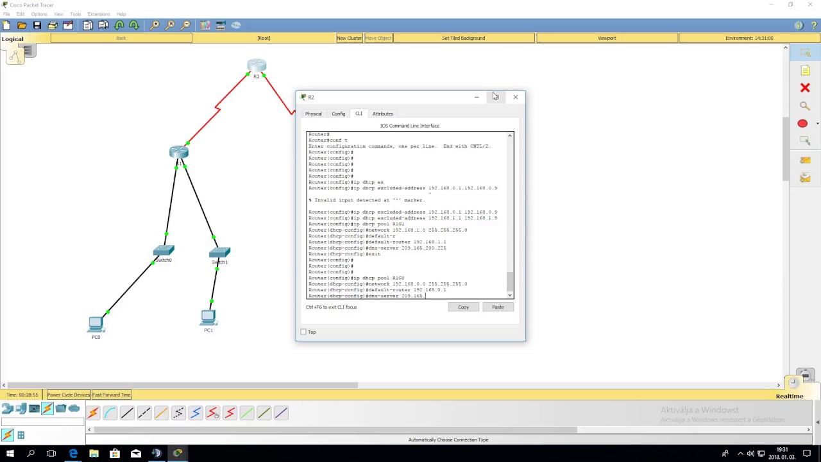Open Windows Start menu
This screenshot has width=821, height=462.
10,454
